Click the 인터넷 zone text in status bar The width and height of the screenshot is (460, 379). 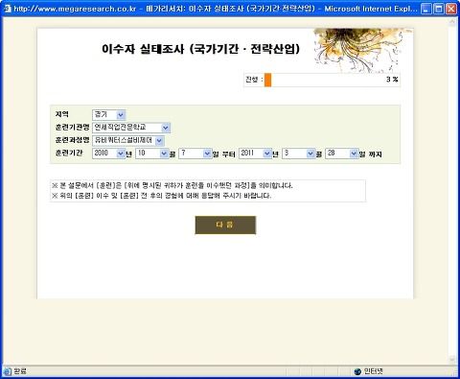click(373, 371)
